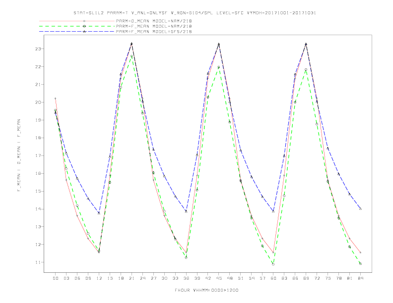This screenshot has height=303, width=393.
Task: Click y-axis tick label 21
Action: click(x=38, y=85)
